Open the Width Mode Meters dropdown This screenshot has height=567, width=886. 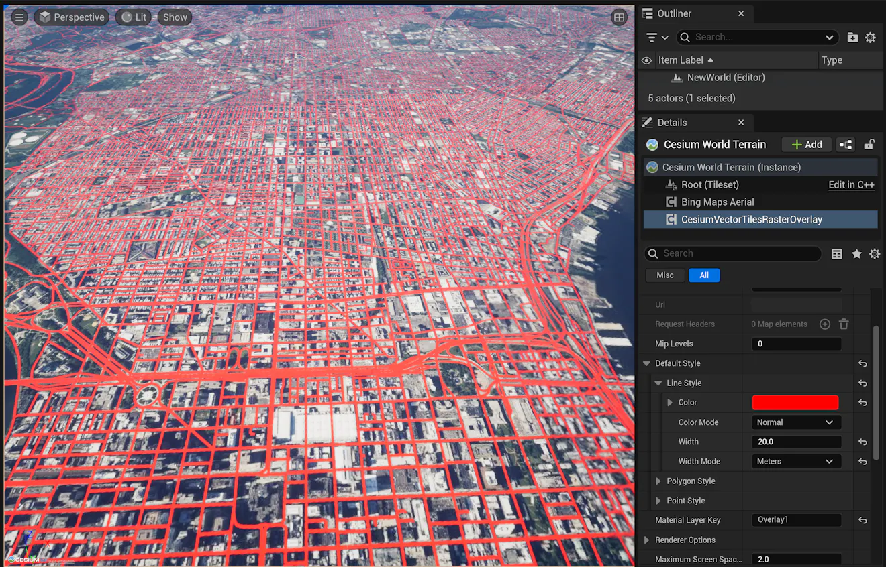796,462
